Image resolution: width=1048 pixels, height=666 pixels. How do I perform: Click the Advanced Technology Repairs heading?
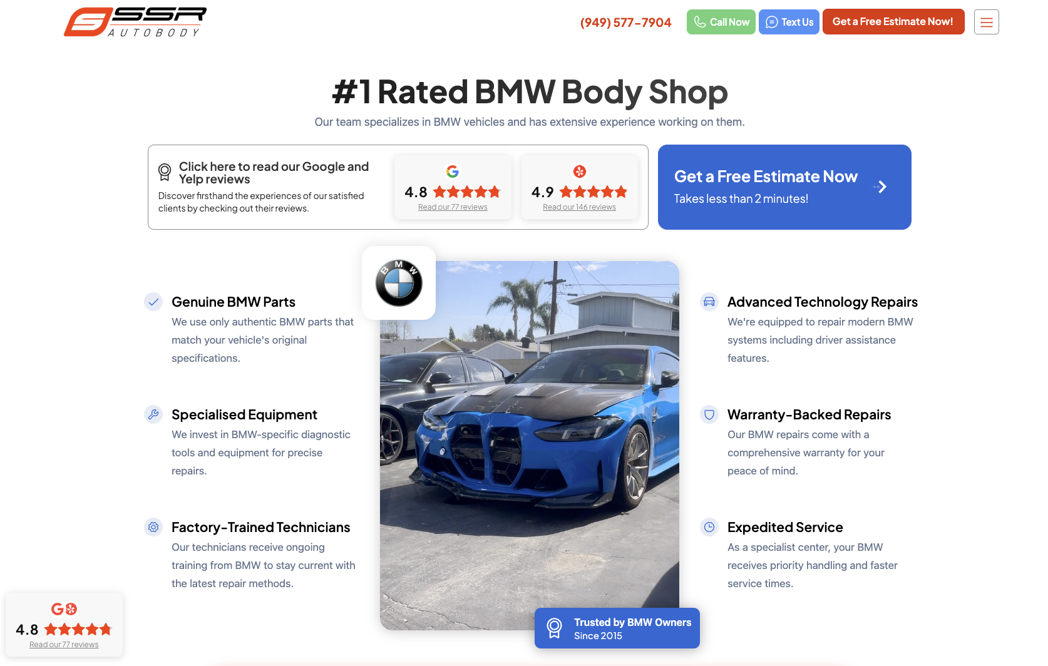point(823,302)
